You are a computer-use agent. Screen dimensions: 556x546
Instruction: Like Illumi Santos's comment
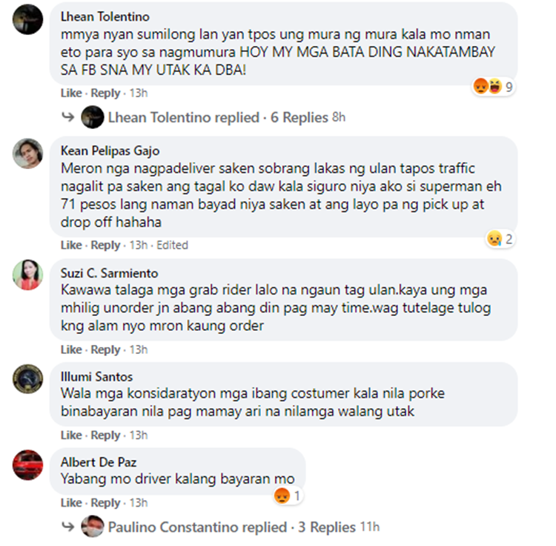pyautogui.click(x=71, y=435)
